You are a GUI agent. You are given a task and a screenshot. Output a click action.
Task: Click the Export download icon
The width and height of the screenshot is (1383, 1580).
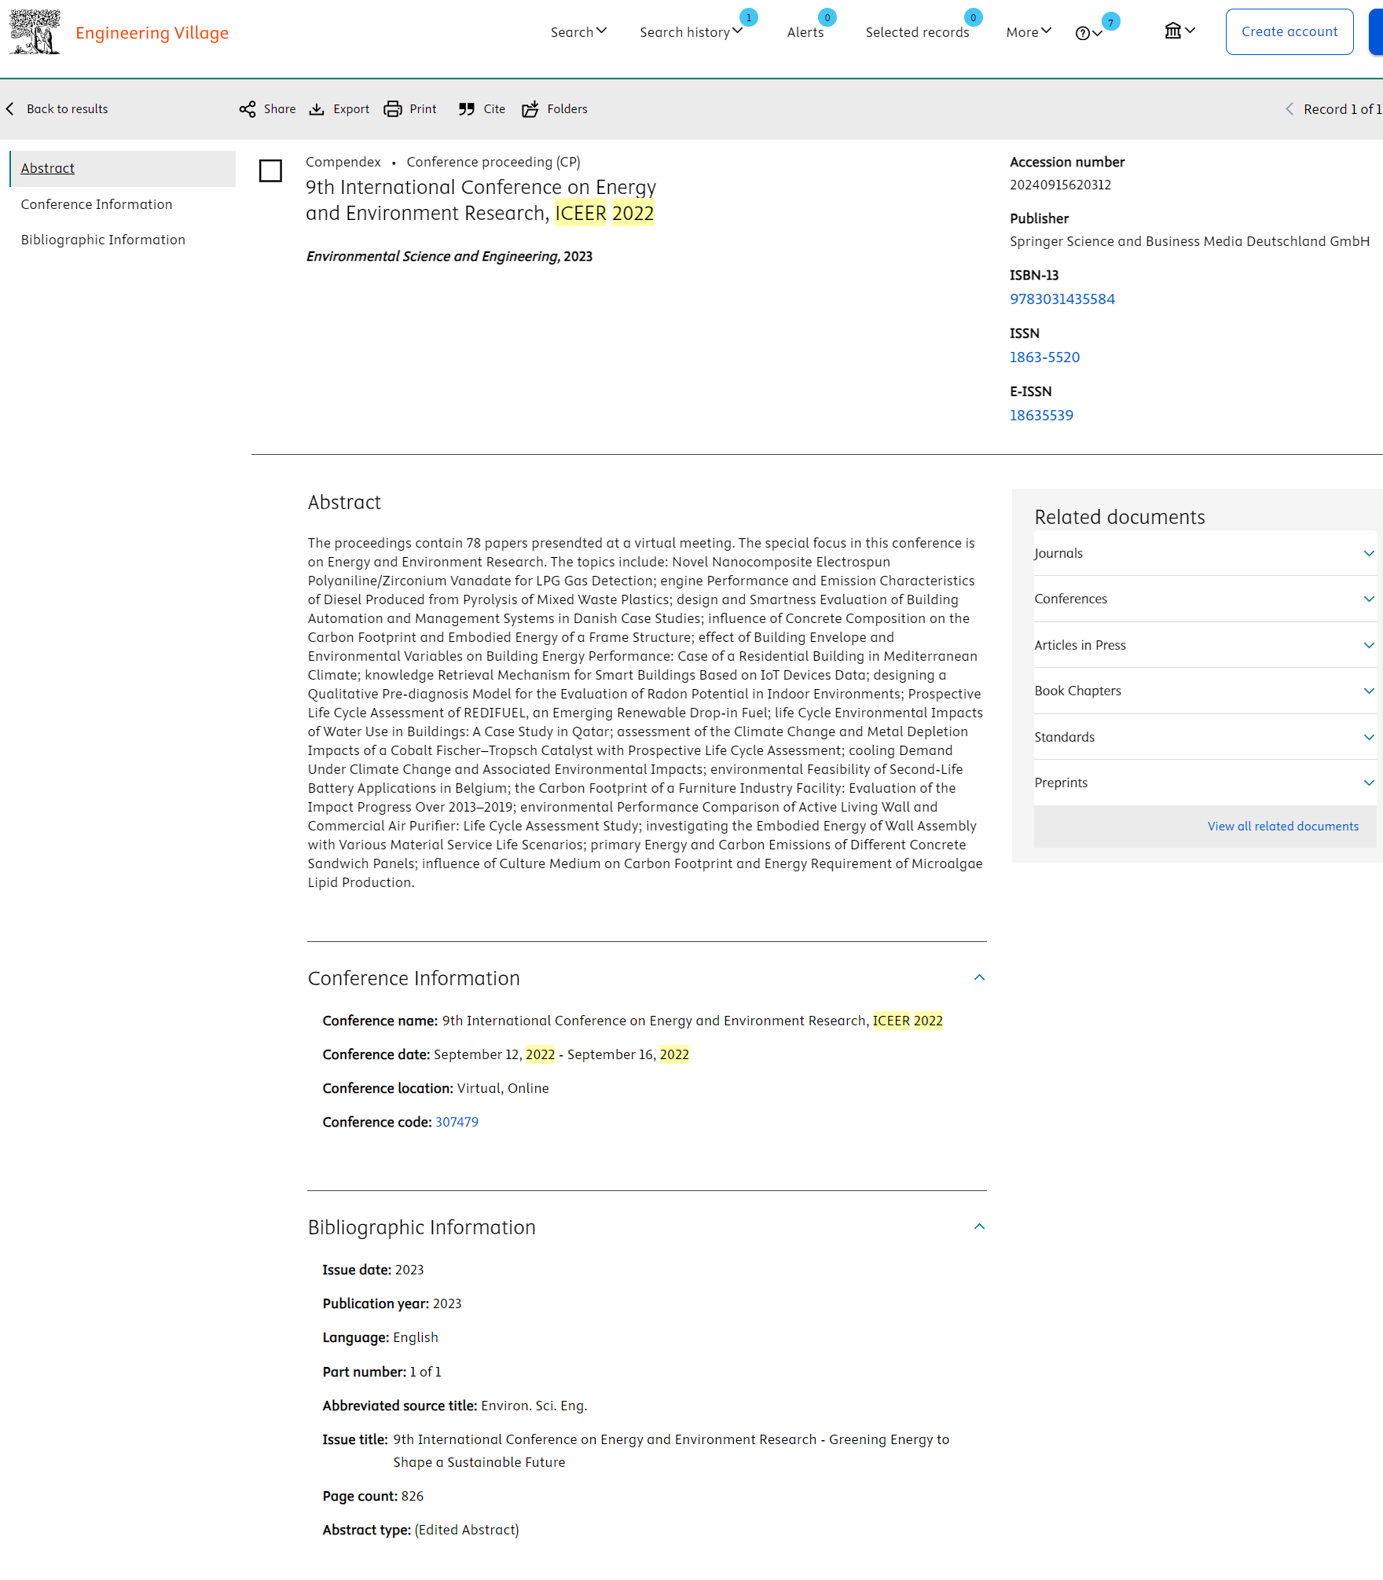coord(317,109)
